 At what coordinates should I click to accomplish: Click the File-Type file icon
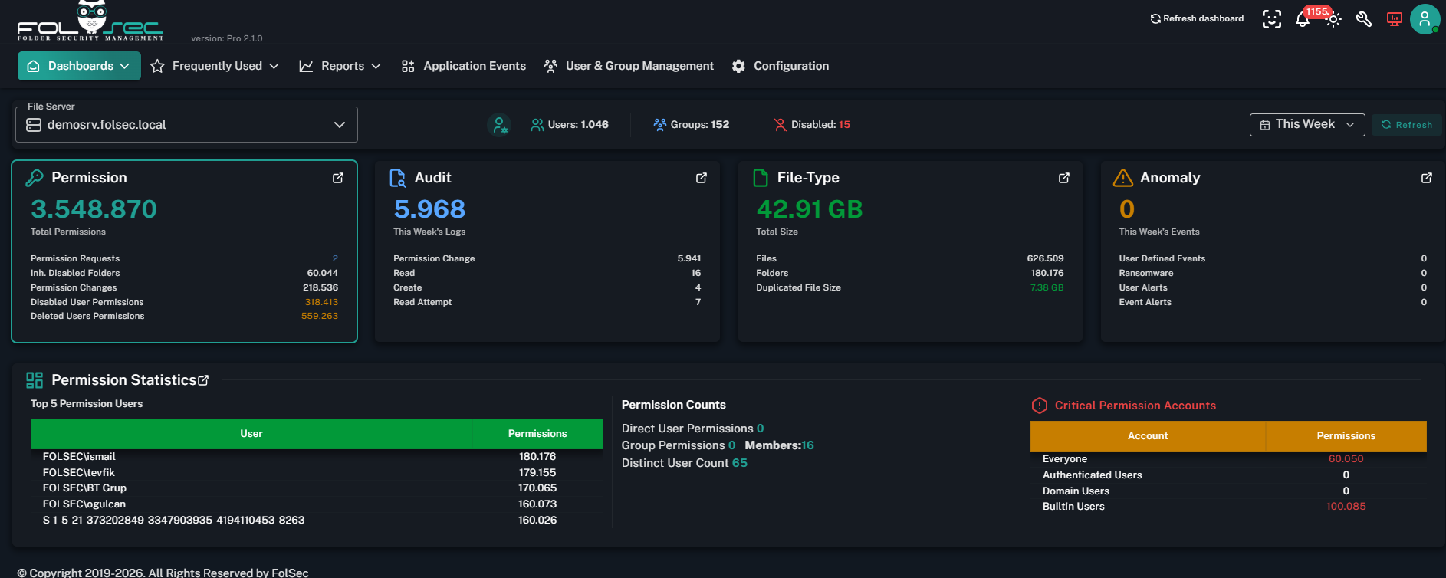click(761, 178)
